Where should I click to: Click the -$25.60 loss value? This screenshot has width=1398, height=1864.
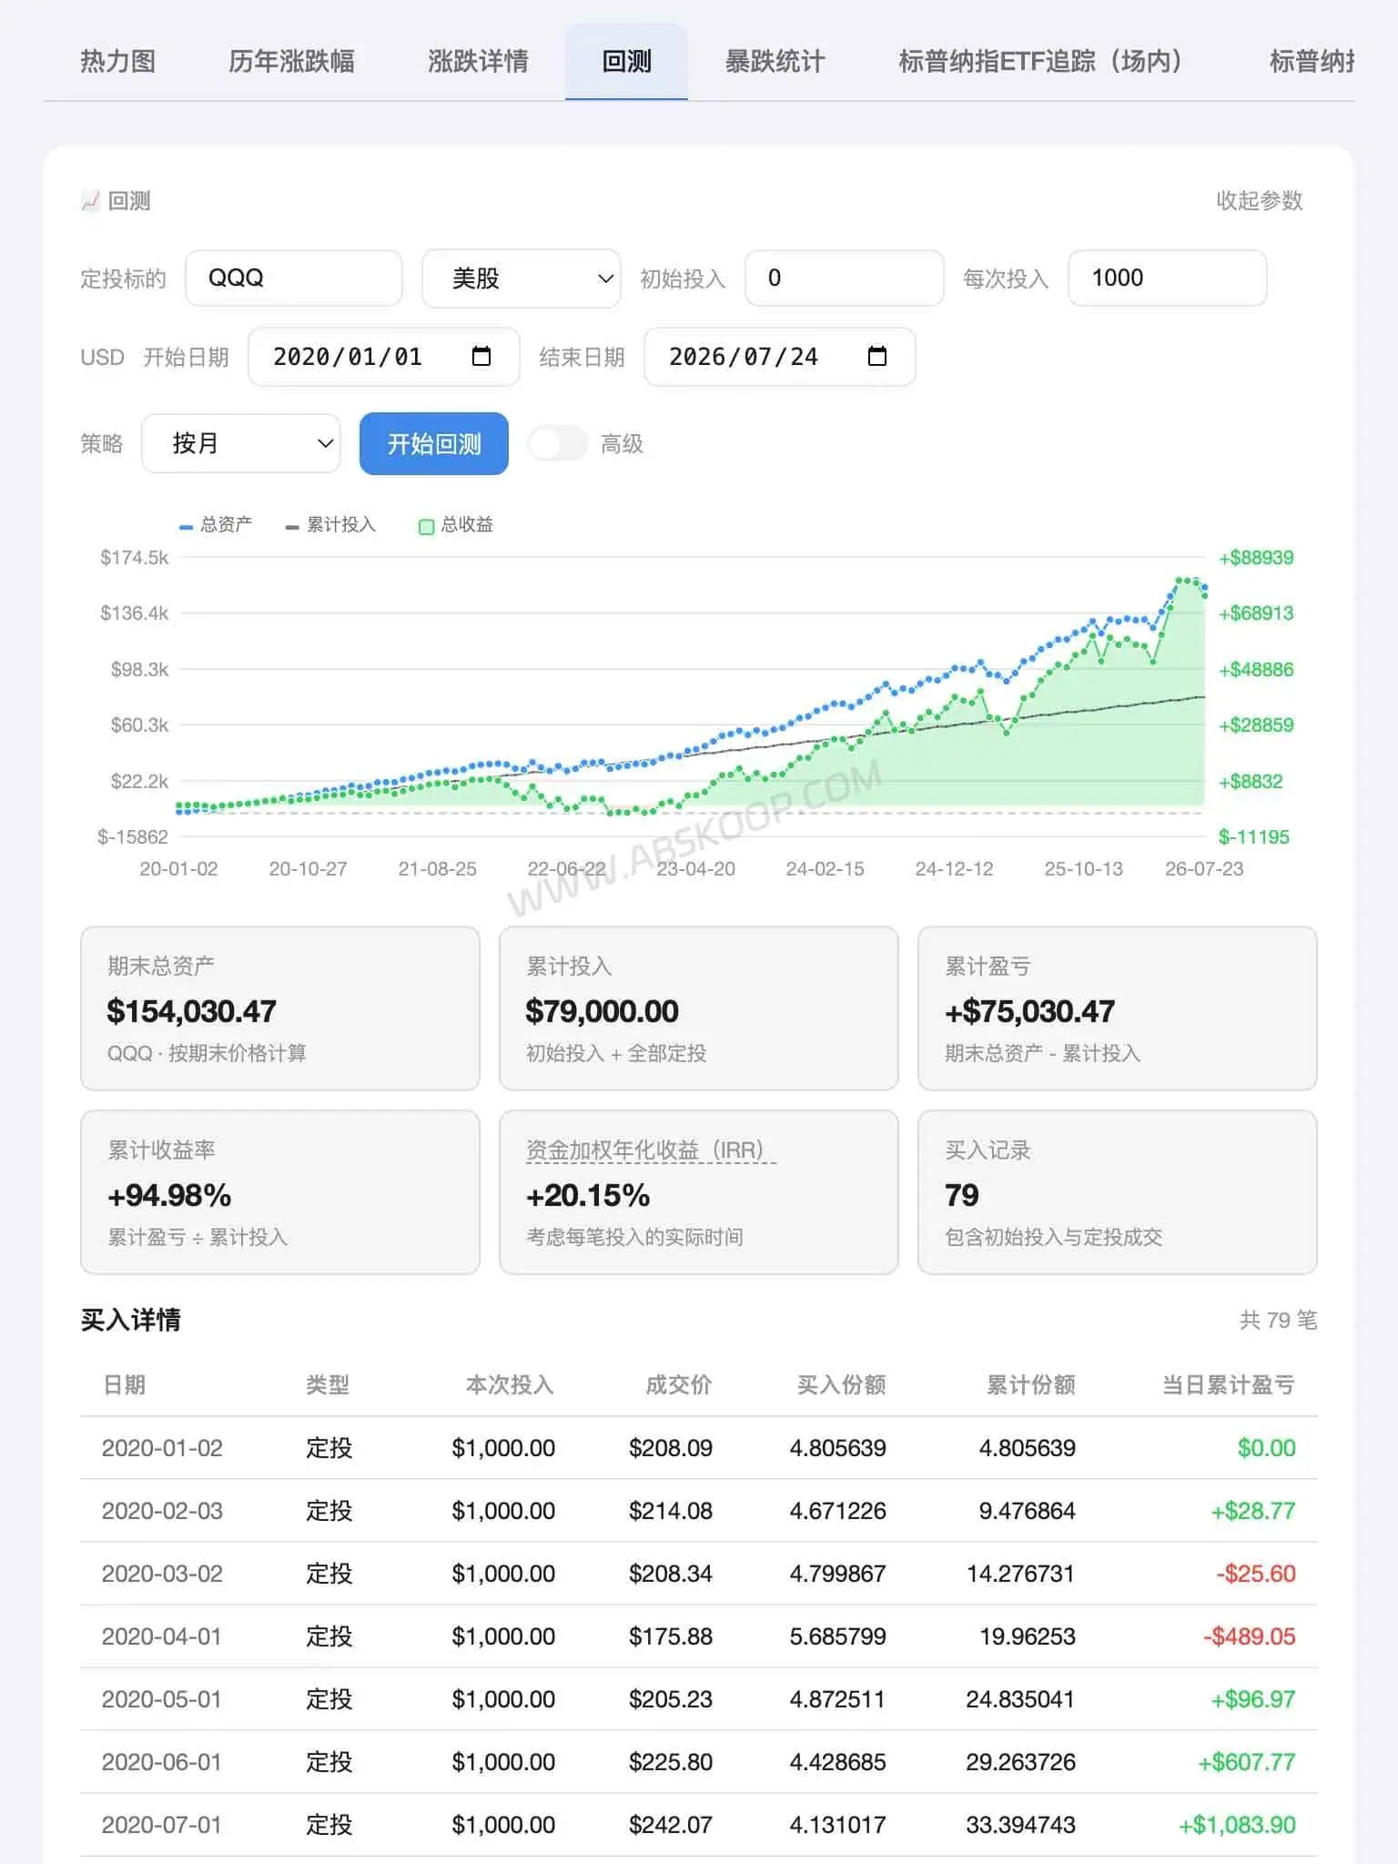point(1256,1574)
